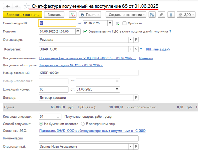Open the ЭДО dropdown menu
This screenshot has width=198, height=153.
[186, 15]
